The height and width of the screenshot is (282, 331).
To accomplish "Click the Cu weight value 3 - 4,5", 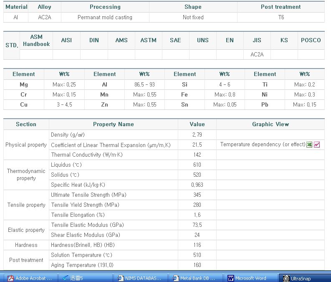I will (x=64, y=104).
